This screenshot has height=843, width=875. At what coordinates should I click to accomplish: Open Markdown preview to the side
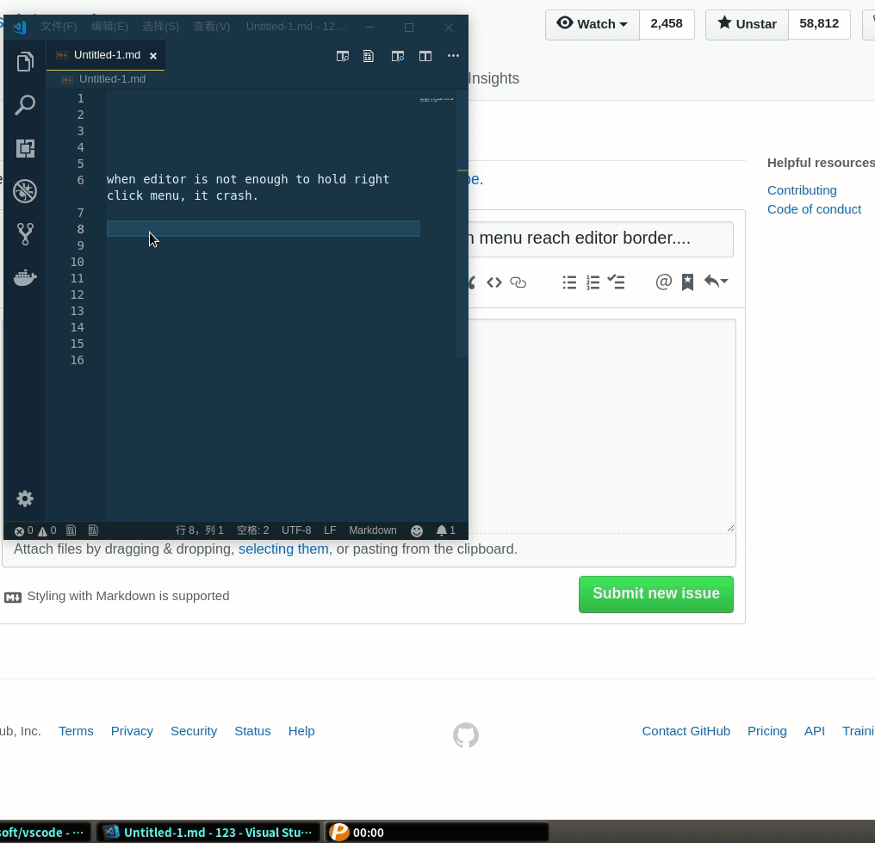click(x=397, y=55)
